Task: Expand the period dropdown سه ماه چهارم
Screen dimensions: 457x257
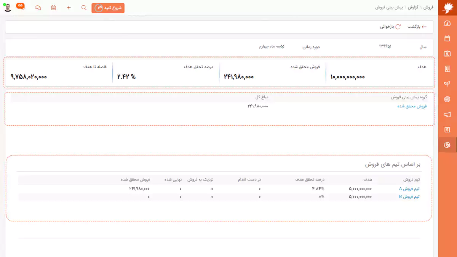Action: point(272,46)
